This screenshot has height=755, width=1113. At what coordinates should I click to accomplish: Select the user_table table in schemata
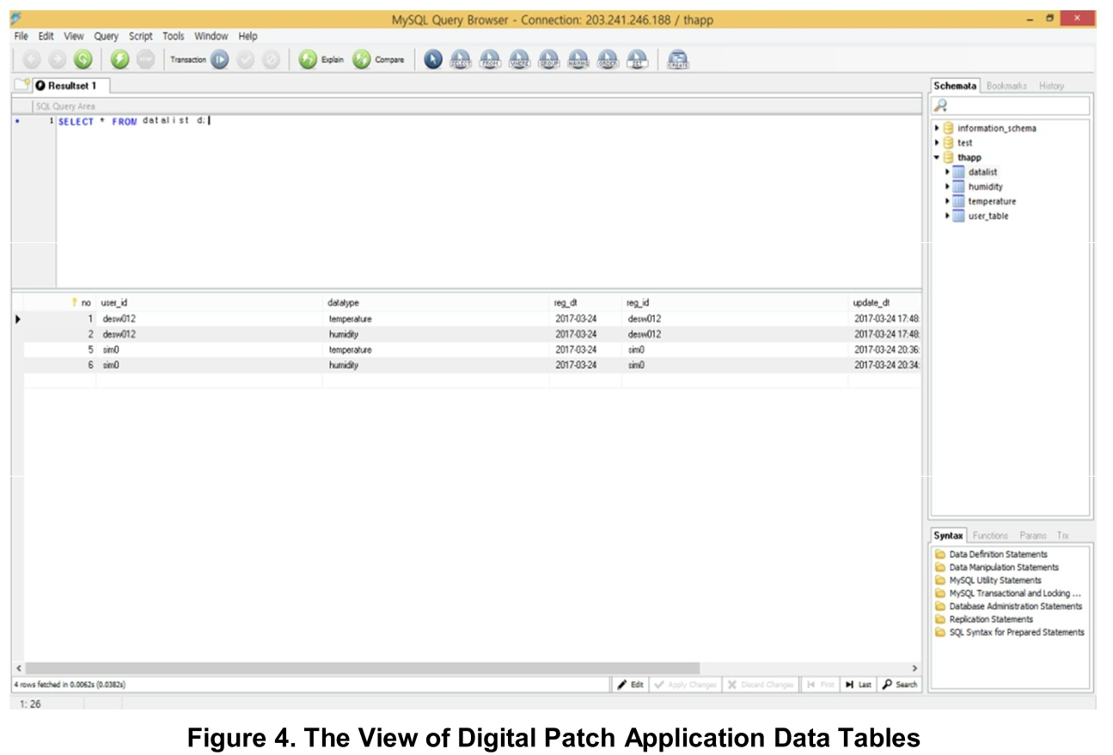pos(988,216)
